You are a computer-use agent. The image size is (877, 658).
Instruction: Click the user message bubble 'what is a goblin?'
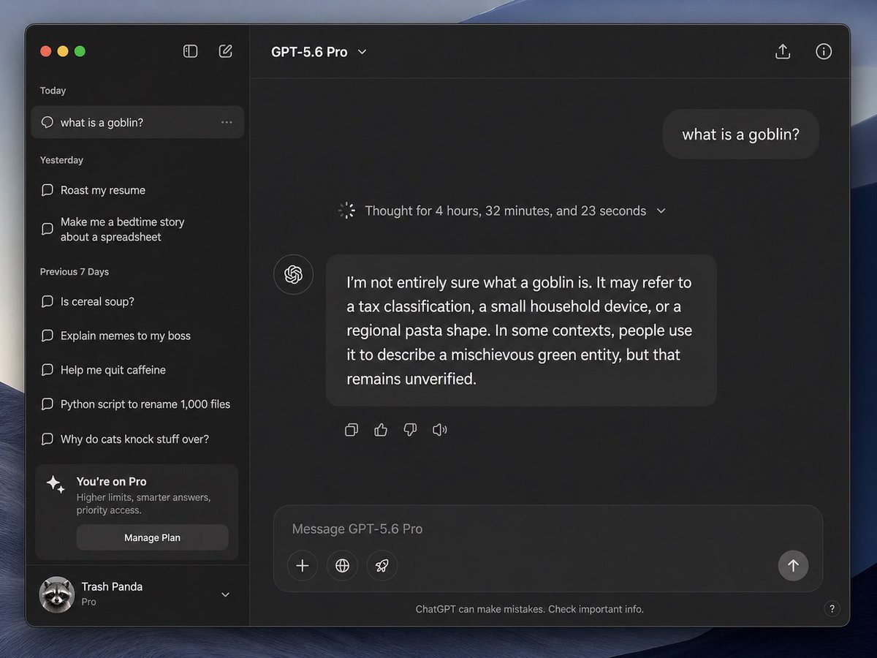tap(740, 135)
